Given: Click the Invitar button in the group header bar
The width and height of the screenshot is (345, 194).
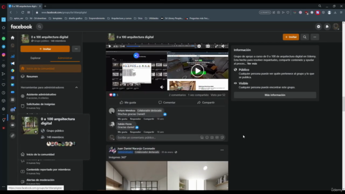Looking at the screenshot, I should coord(291,37).
